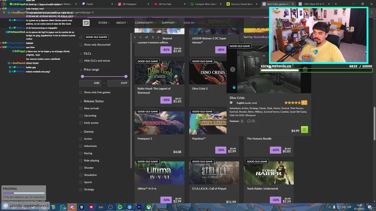This screenshot has width=376, height=211.
Task: Enable Hide DLCs and extras checkbox
Action: click(81, 61)
